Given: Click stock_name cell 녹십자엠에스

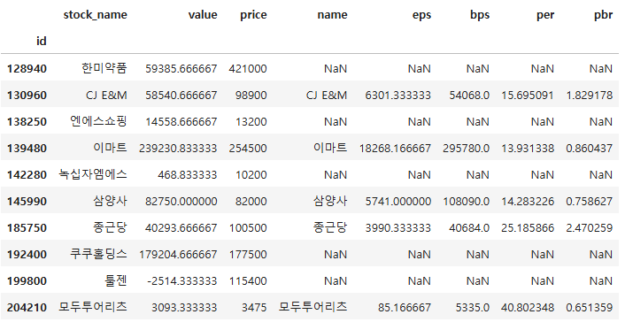Looking at the screenshot, I should pos(93,174).
